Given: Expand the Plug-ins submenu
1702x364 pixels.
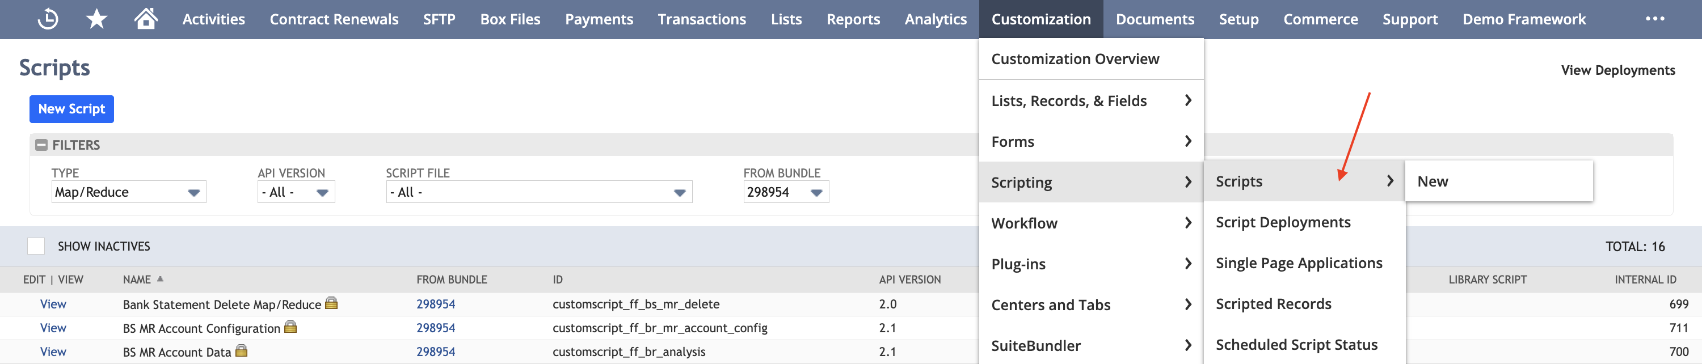Looking at the screenshot, I should click(x=1091, y=264).
